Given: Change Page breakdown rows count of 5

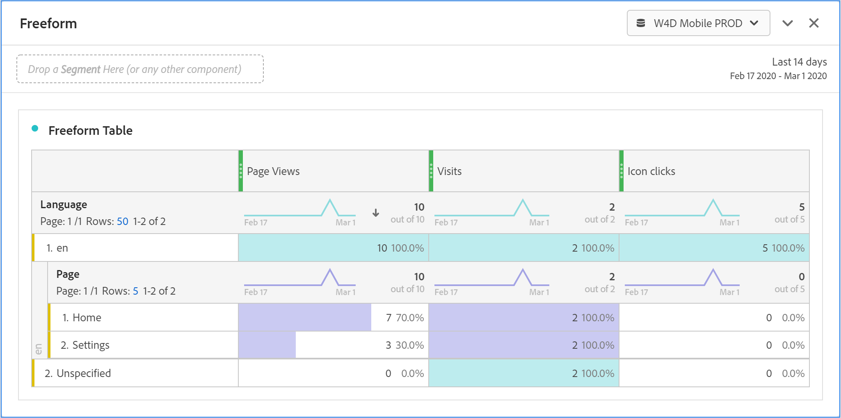Looking at the screenshot, I should point(135,291).
